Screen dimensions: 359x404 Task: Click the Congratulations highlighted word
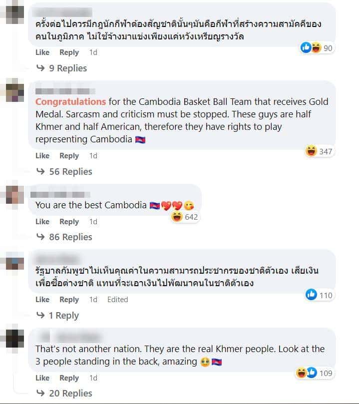(70, 101)
